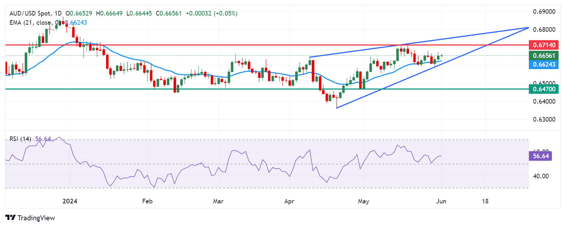
Task: Click the May label on time axis
Action: 364,201
